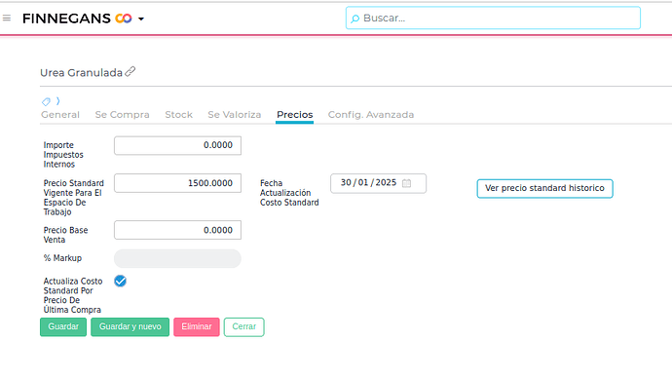672x378 pixels.
Task: Click the Eliminar button
Action: (197, 327)
